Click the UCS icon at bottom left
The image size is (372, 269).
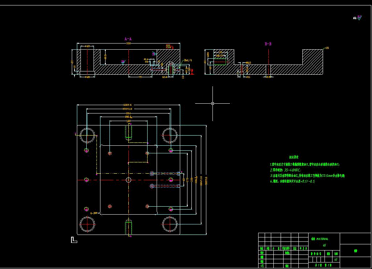(74, 240)
